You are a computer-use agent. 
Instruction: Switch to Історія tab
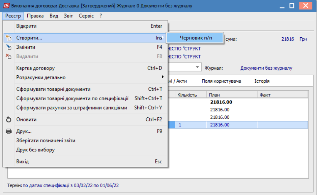click(x=262, y=81)
